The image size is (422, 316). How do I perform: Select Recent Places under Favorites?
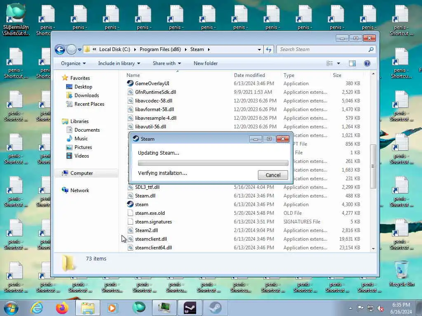pyautogui.click(x=85, y=104)
